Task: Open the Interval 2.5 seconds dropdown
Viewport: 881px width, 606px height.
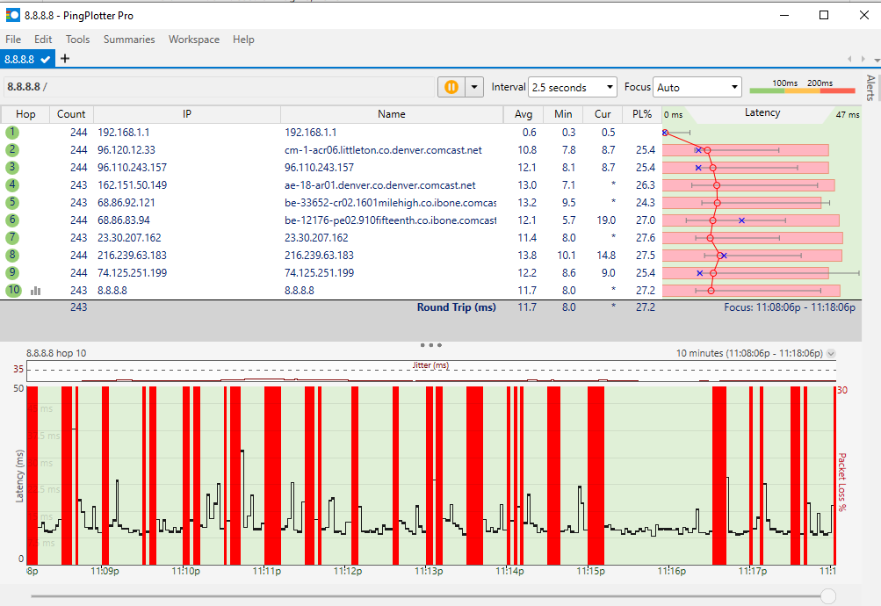Action: [573, 87]
